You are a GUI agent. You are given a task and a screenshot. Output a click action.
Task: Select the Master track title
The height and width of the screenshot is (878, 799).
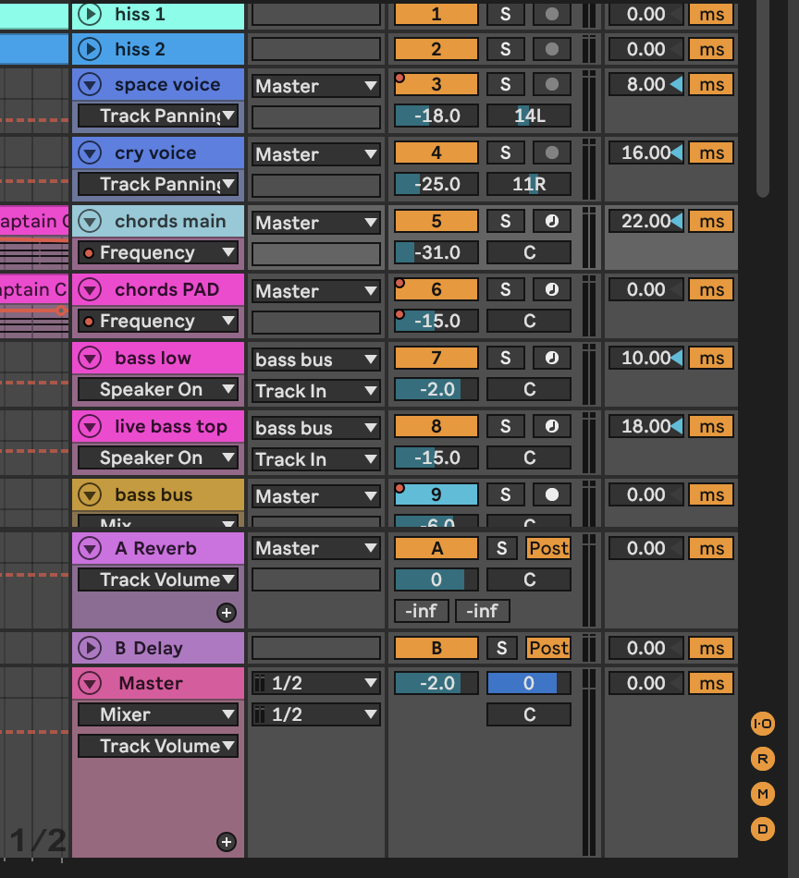click(151, 683)
